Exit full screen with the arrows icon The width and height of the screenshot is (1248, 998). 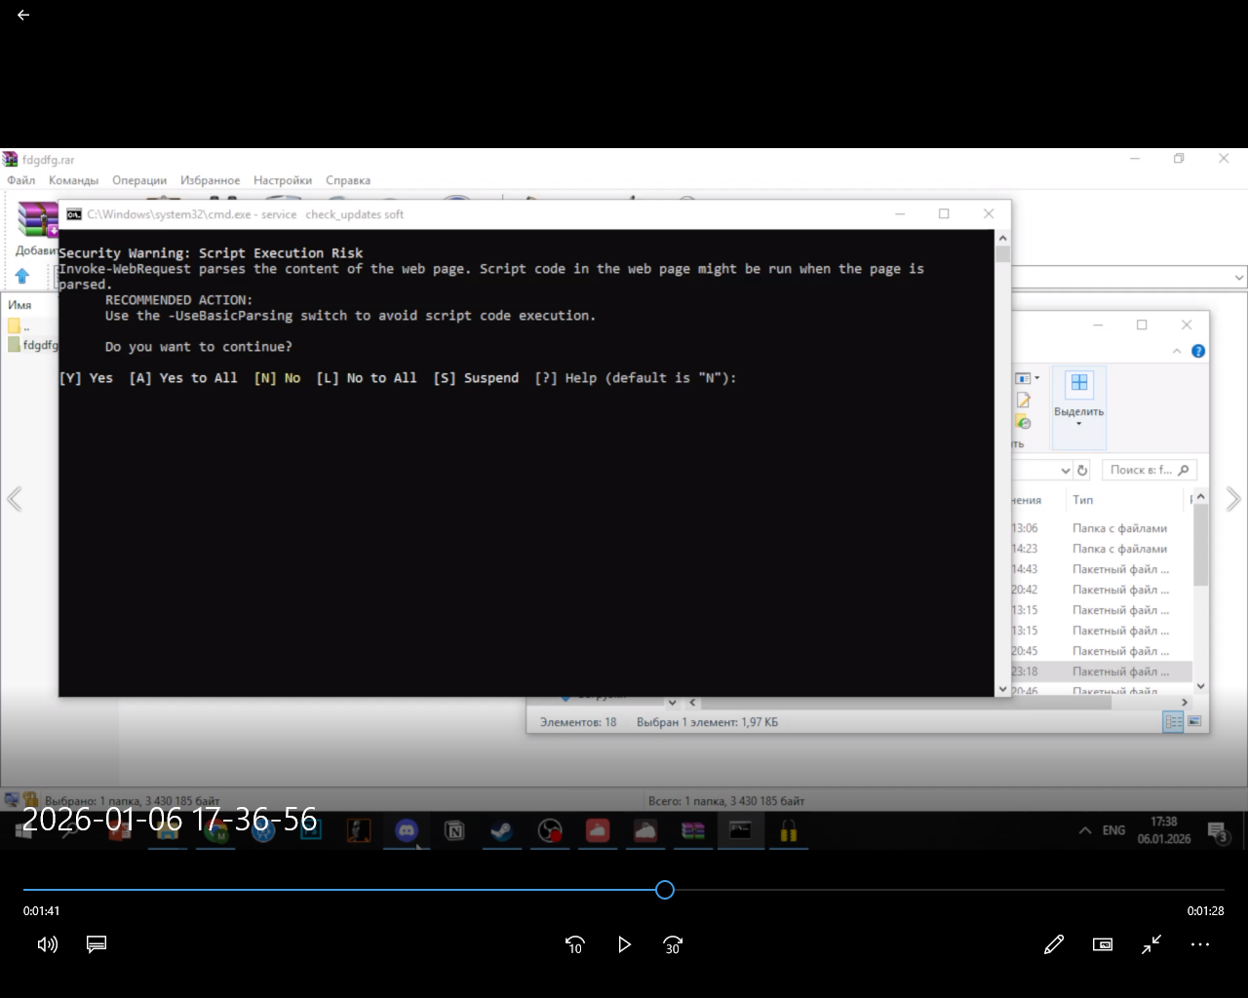pos(1151,944)
